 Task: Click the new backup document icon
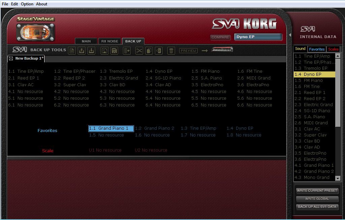(72, 50)
